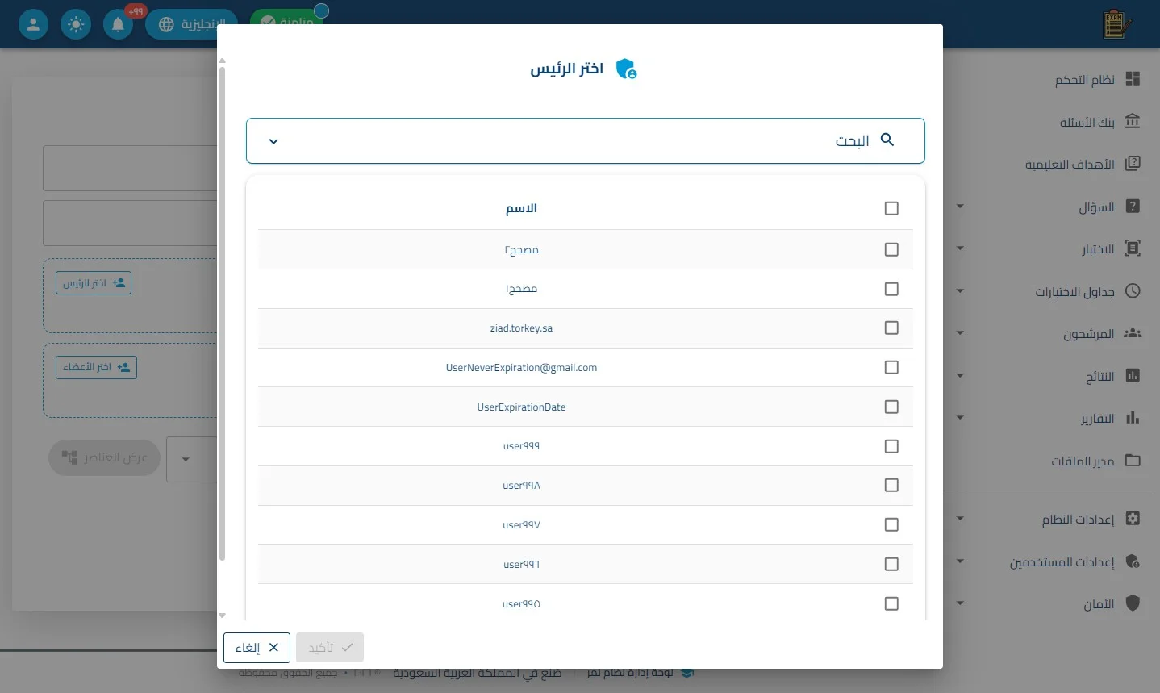The width and height of the screenshot is (1160, 693).
Task: Open the notifications bell icon
Action: pos(118,24)
